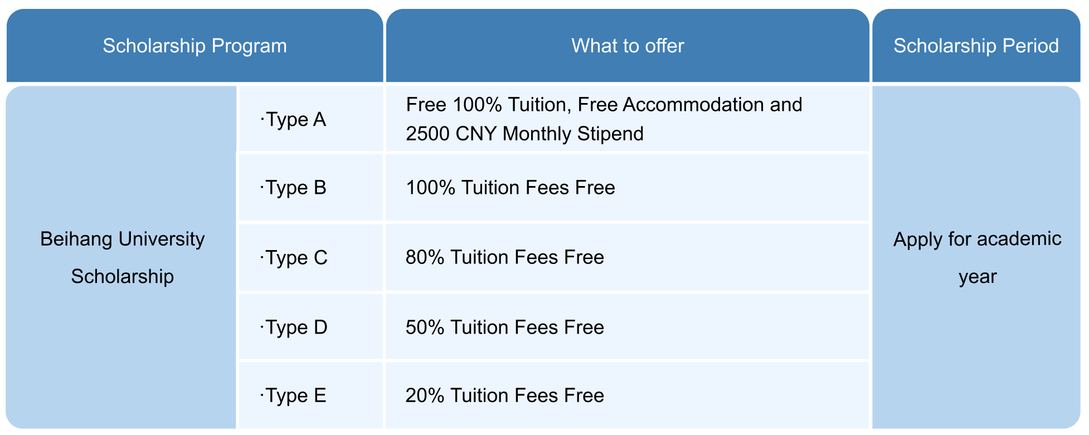Select the Type A row label

[x=294, y=119]
